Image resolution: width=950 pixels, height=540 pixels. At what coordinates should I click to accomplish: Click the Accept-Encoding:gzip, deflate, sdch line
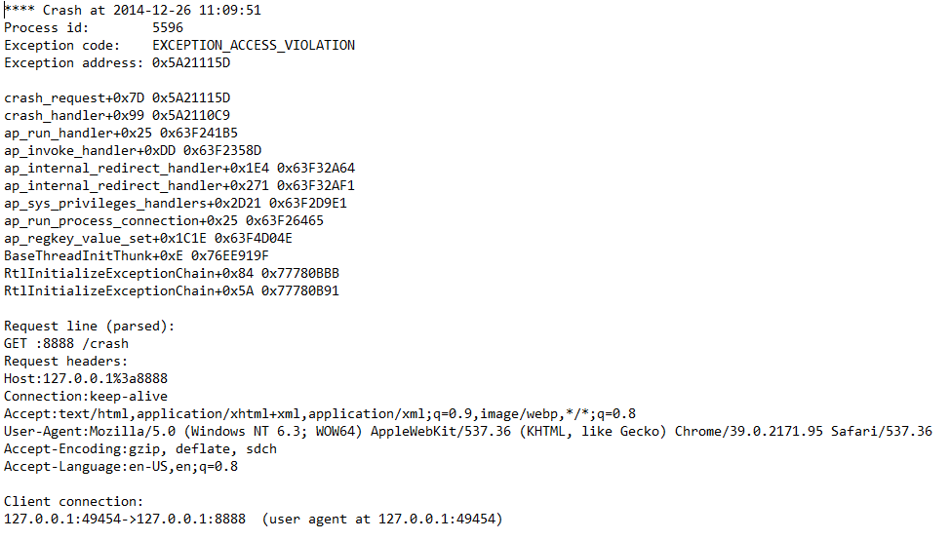coord(140,449)
